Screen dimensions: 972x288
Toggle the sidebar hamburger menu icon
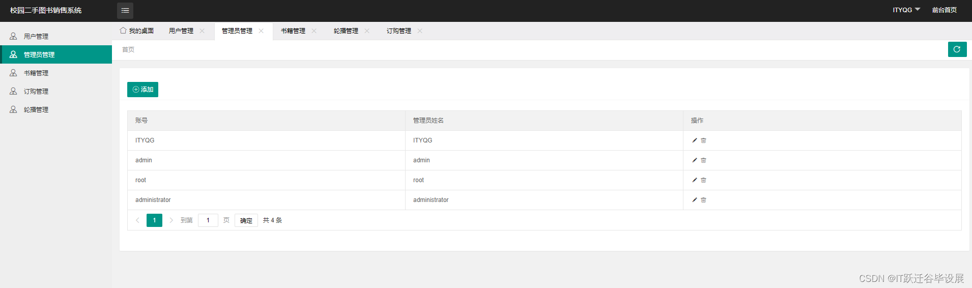pos(125,10)
